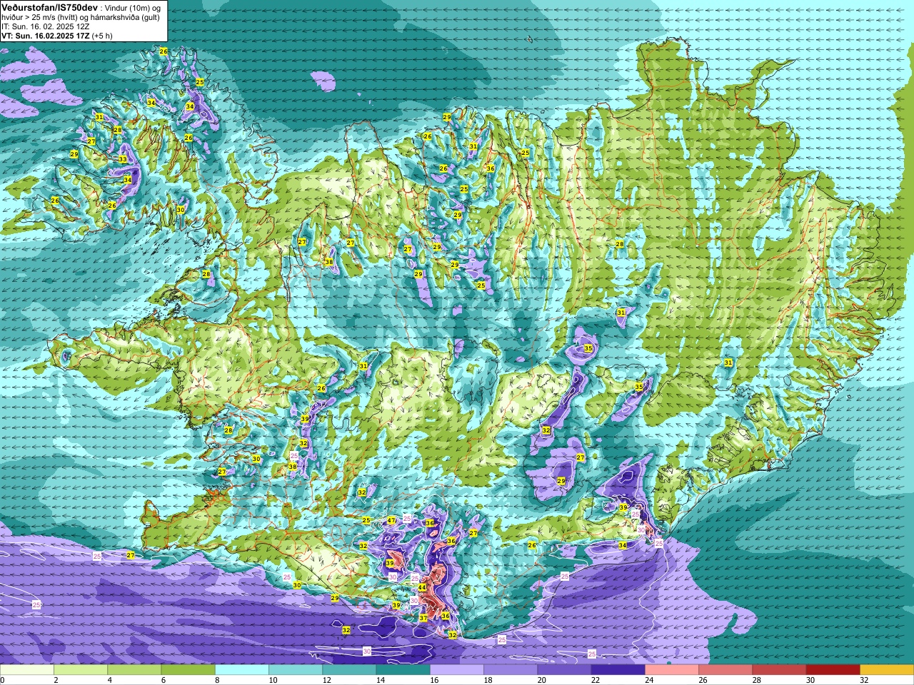Click the legend scale tick label 20

point(541,680)
